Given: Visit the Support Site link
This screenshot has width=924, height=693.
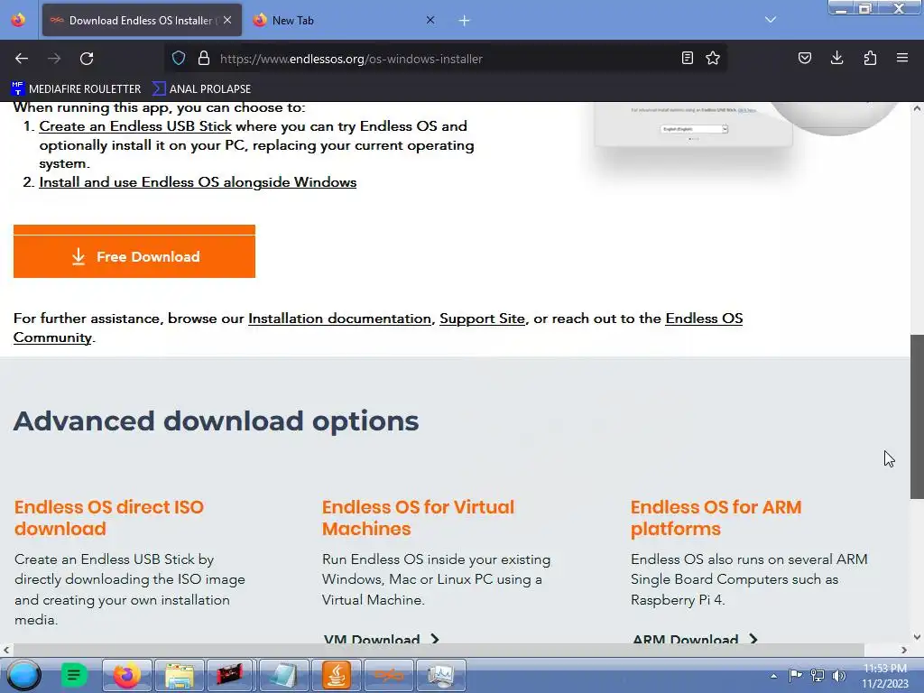Looking at the screenshot, I should click(x=482, y=319).
